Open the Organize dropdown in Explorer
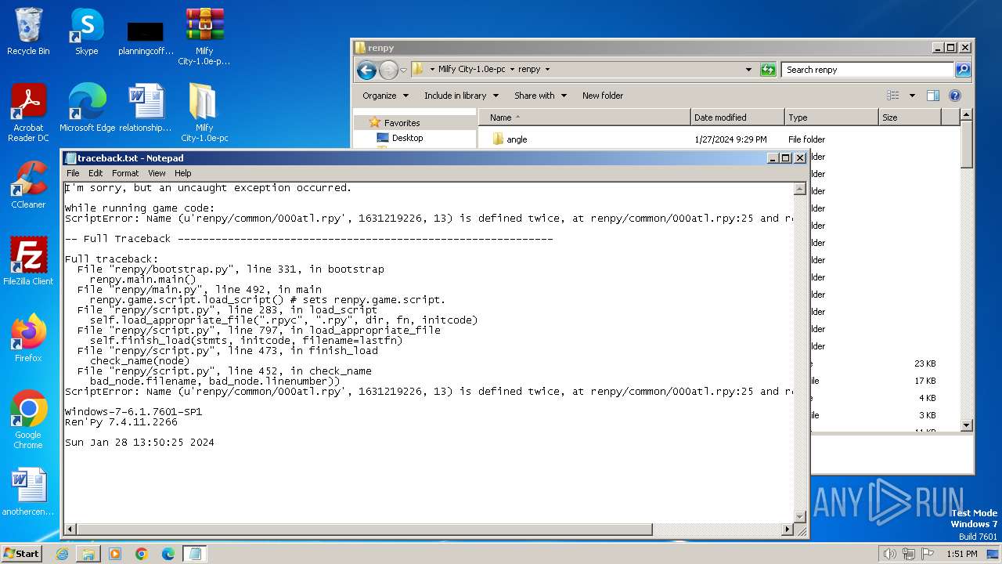Viewport: 1002px width, 564px height. click(385, 96)
